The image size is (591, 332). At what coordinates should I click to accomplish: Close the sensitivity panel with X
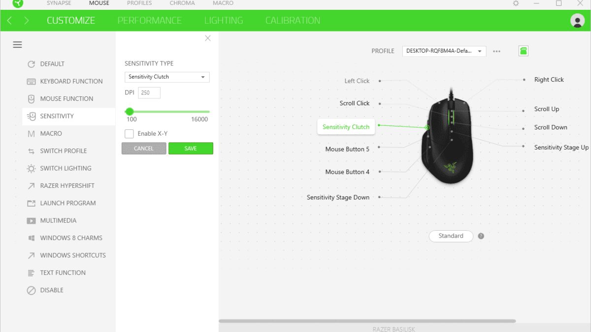[208, 38]
